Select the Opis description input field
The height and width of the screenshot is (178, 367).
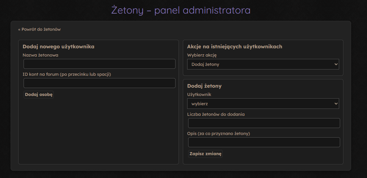pos(264,142)
